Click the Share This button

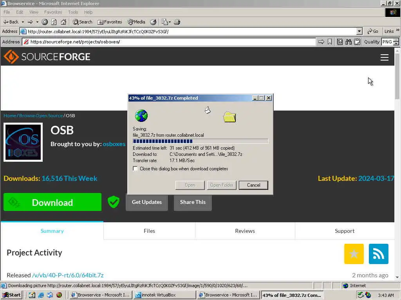[x=193, y=202]
